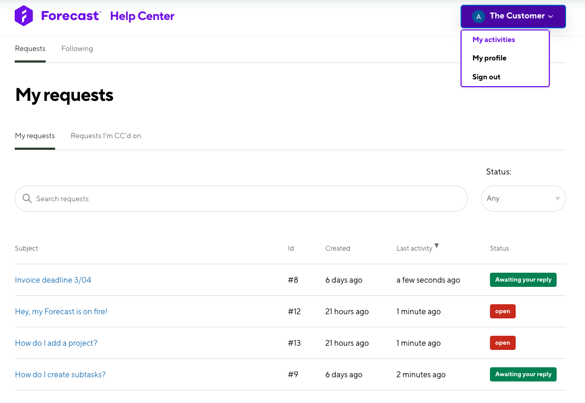The image size is (585, 403).
Task: Sort by the Last activity column header
Action: pos(414,248)
